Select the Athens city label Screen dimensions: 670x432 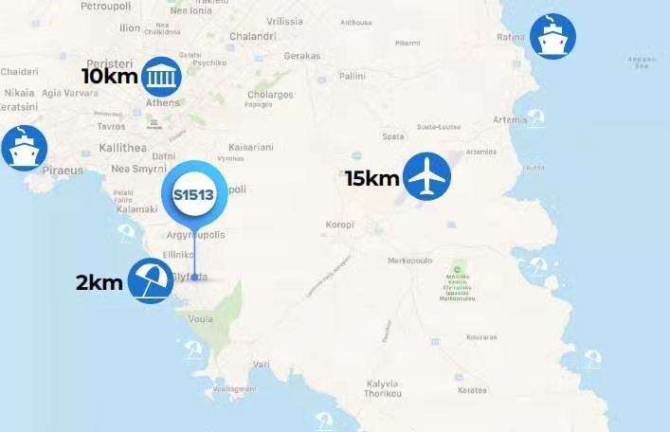(x=163, y=103)
